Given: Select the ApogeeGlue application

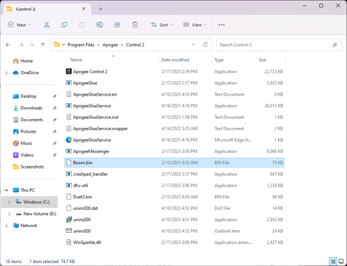Looking at the screenshot, I should (x=174, y=83).
